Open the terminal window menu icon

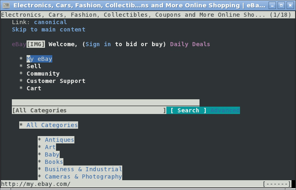tap(6, 5)
